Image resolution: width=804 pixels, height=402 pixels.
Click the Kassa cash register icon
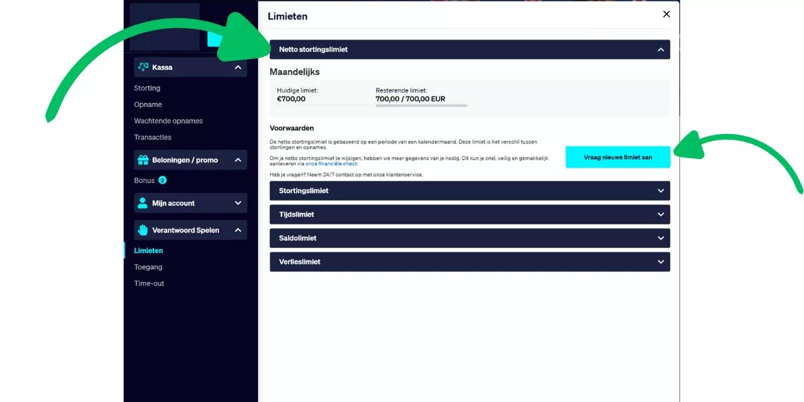pyautogui.click(x=142, y=67)
